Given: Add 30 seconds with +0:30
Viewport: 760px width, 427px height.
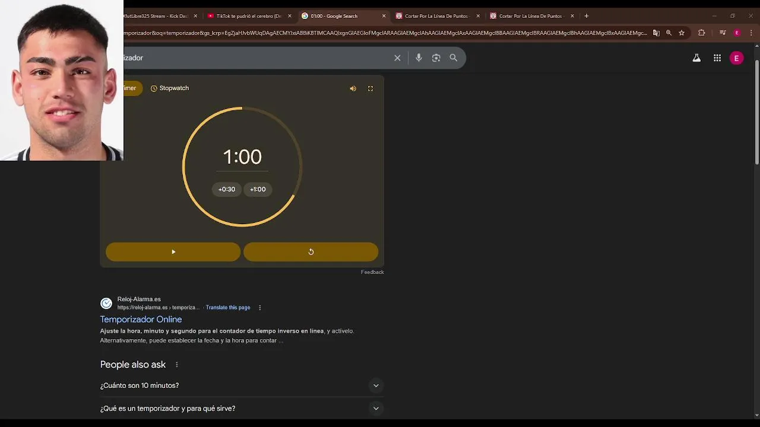Looking at the screenshot, I should tap(227, 189).
